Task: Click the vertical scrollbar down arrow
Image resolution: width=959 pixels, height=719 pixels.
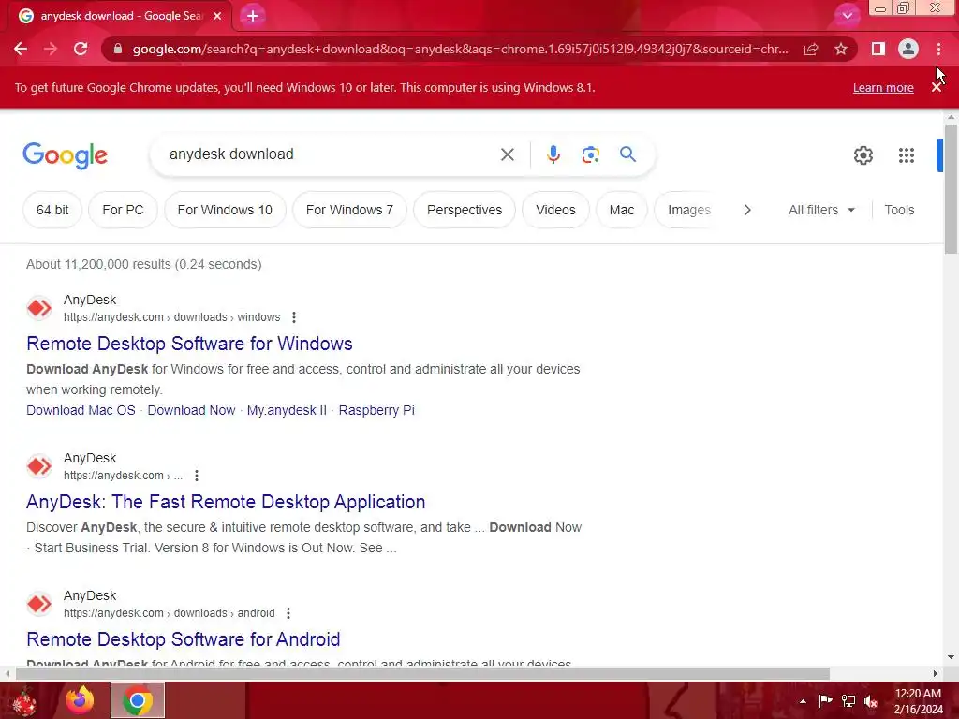Action: point(951,657)
